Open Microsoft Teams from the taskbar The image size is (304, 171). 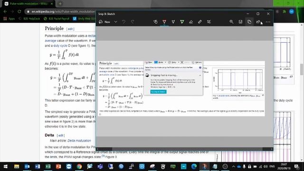click(x=100, y=166)
